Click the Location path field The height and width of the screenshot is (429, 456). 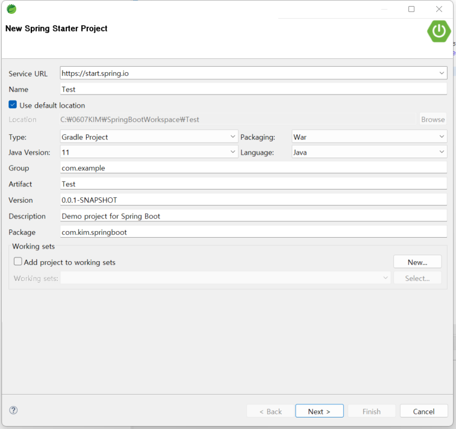(238, 119)
